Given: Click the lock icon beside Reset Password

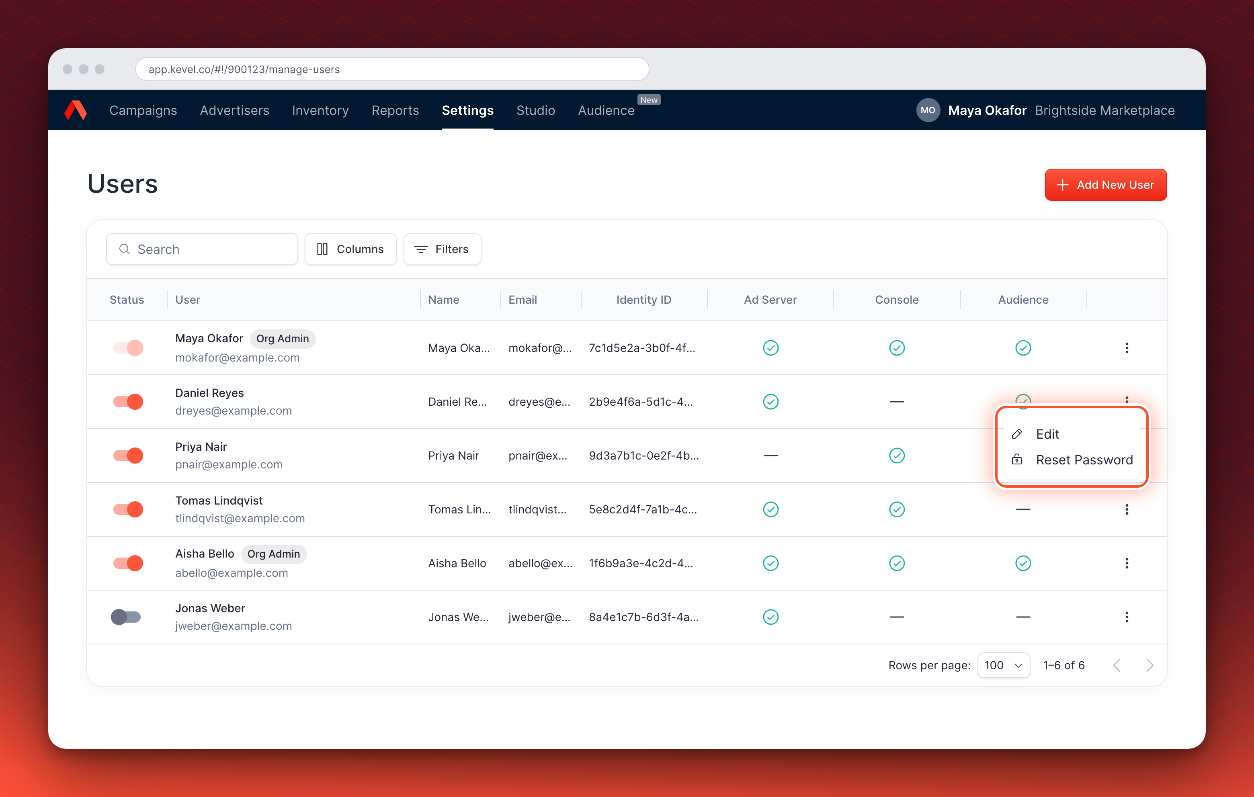Looking at the screenshot, I should click(1016, 460).
